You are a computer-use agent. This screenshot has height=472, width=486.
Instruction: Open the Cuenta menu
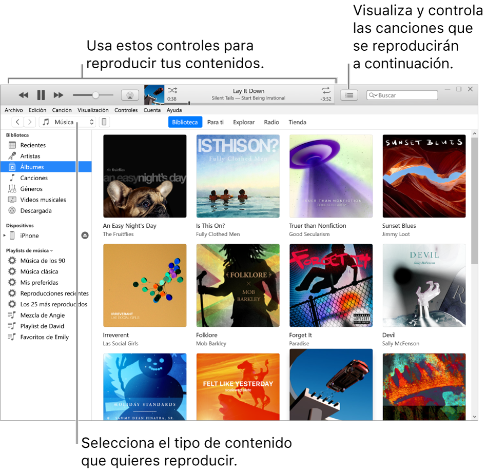click(152, 110)
